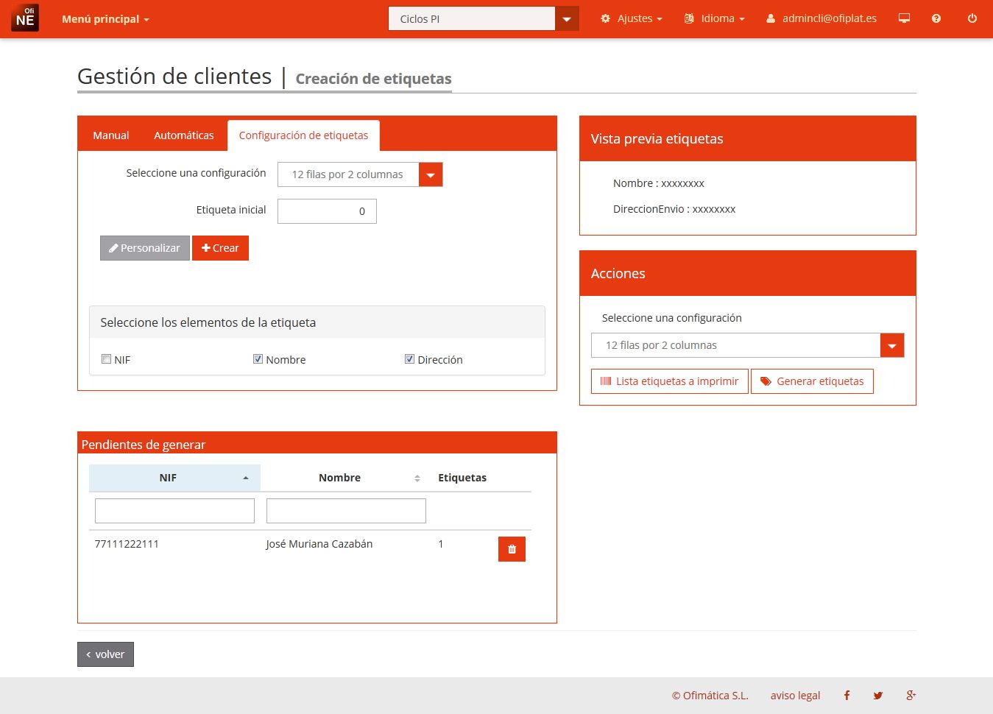Select the name José Muriana Cazabán
This screenshot has height=714, width=993.
319,544
